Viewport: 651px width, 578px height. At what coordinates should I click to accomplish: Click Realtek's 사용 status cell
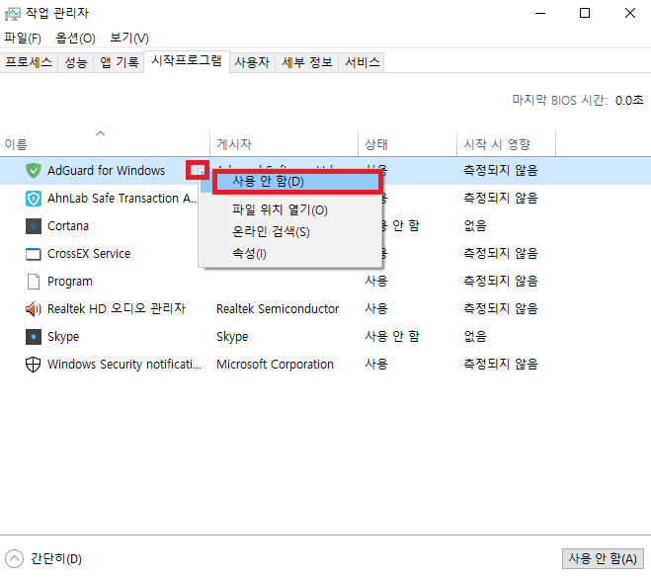[376, 309]
